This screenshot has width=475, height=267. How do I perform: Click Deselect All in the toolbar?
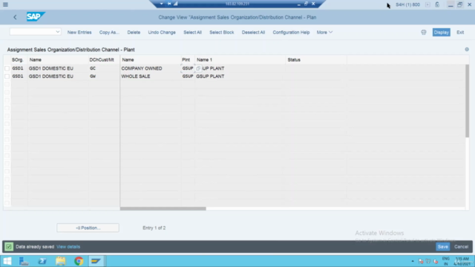click(253, 33)
